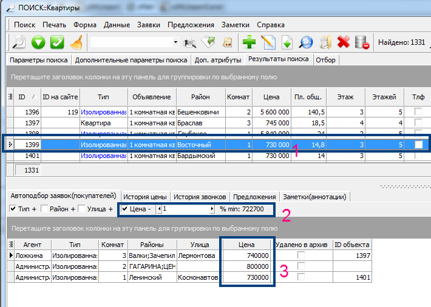Click the red X delete icon

[x=344, y=42]
